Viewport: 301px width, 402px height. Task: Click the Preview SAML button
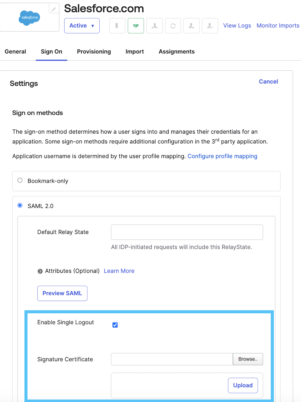tap(62, 293)
